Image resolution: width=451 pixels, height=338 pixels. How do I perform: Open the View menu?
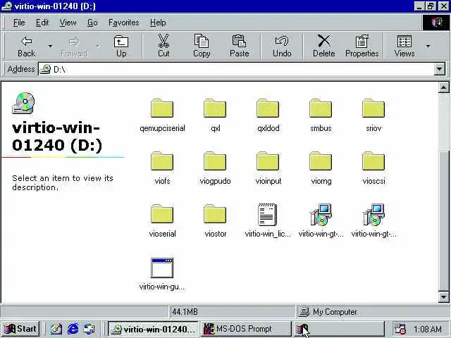[x=68, y=23]
